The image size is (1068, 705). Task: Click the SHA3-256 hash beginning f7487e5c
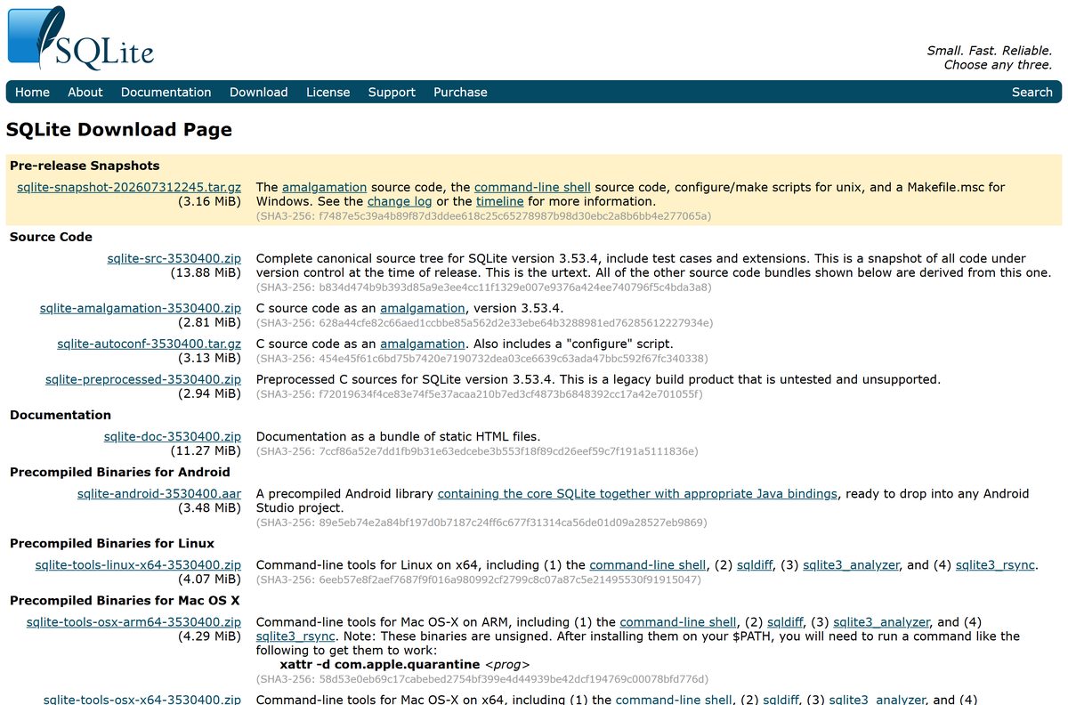click(483, 215)
